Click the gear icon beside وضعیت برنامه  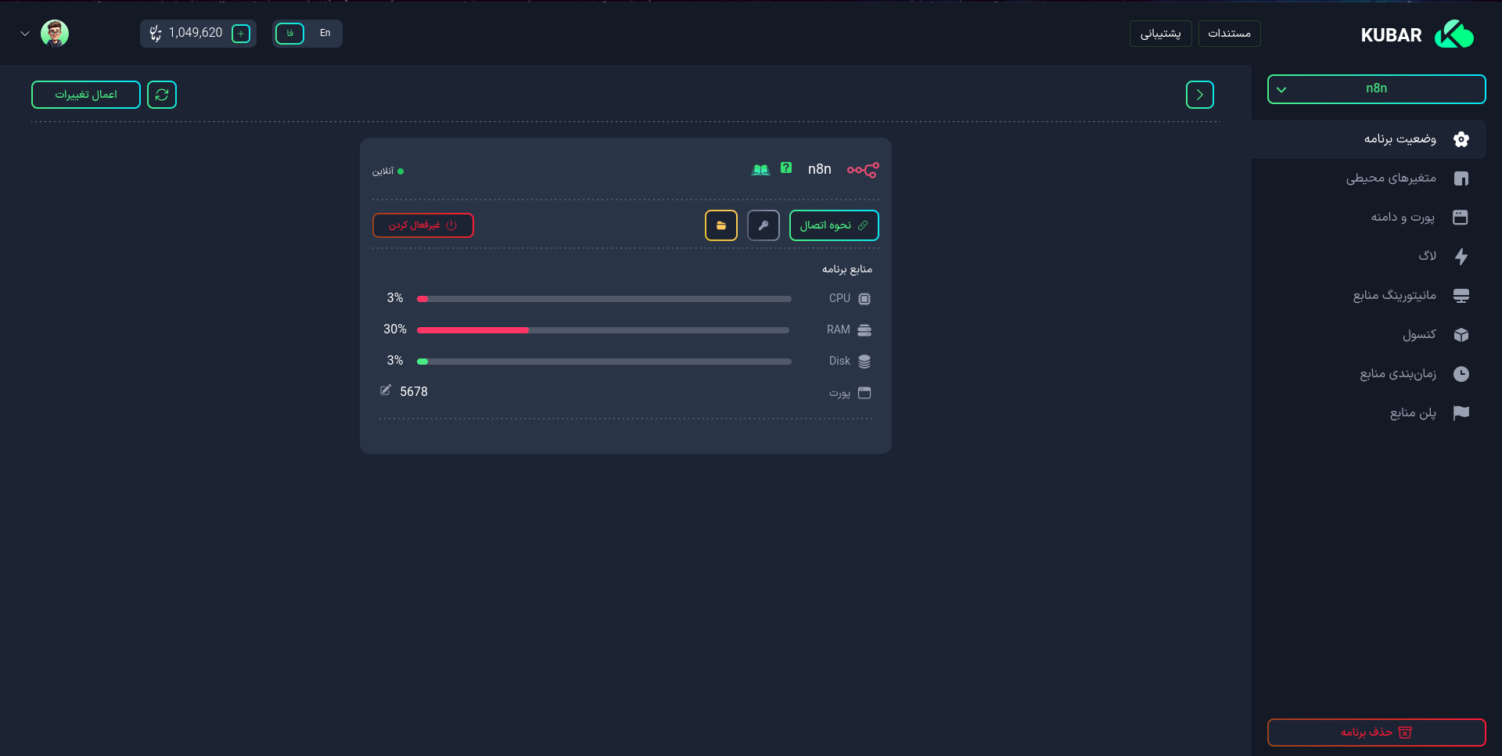(1461, 139)
